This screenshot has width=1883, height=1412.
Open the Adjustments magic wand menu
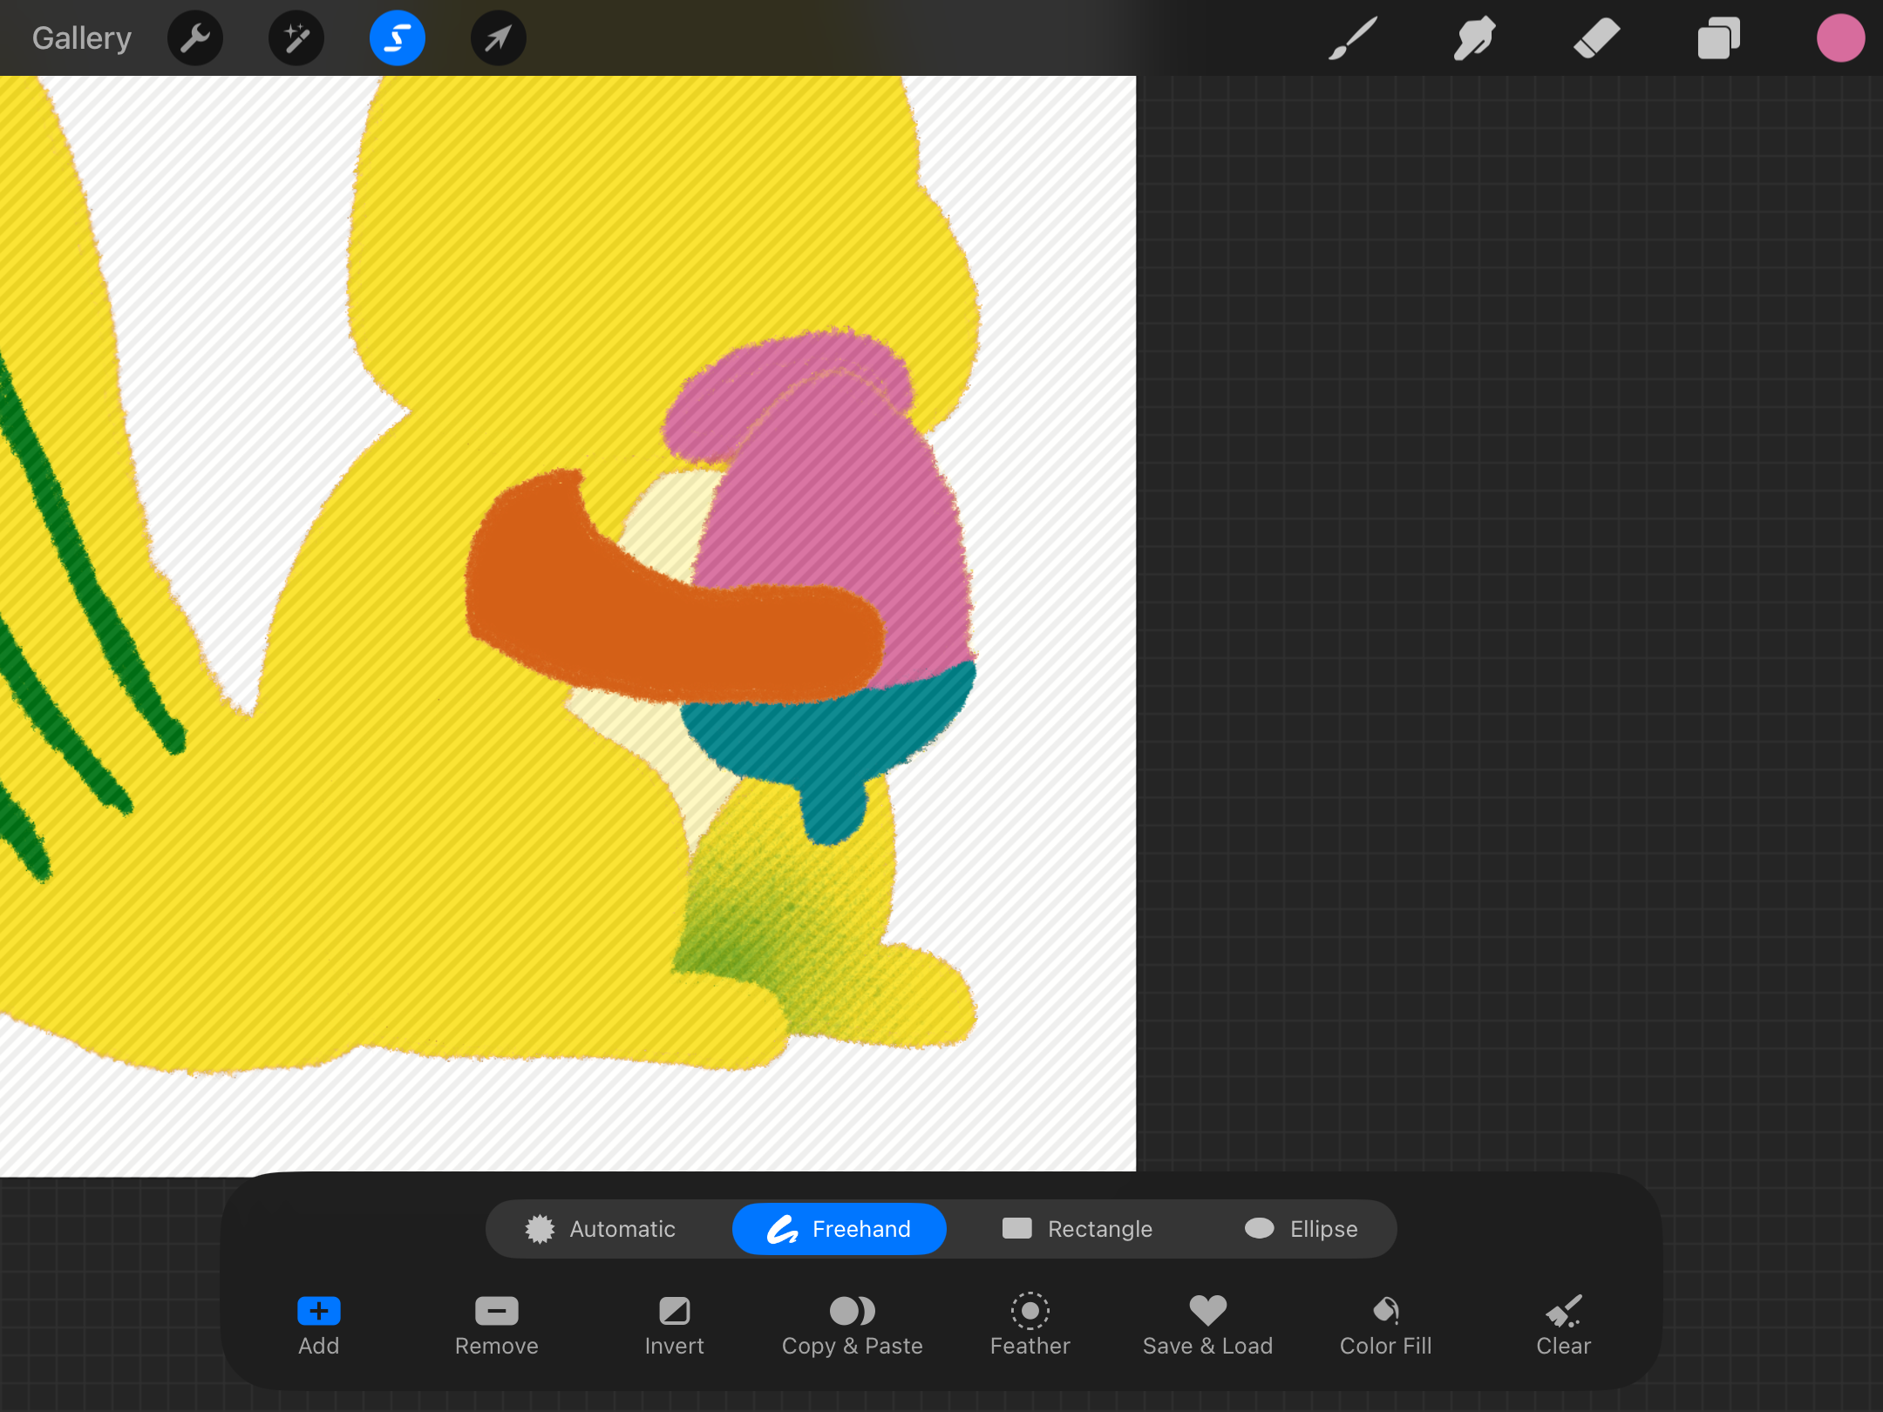296,38
